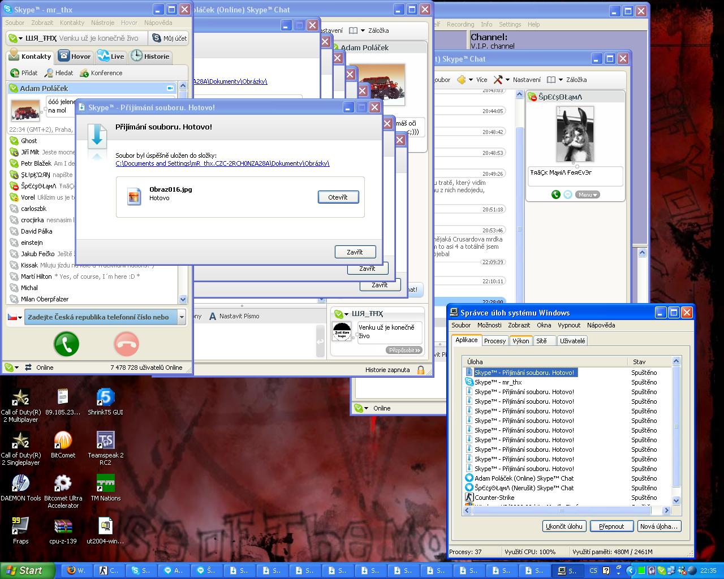Click the video icon beside Adam Poláček
Image resolution: width=724 pixels, height=579 pixels.
point(170,88)
